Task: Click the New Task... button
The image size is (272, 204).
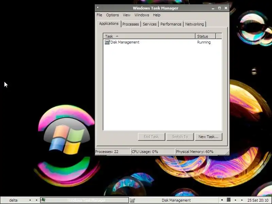Action: coord(208,137)
